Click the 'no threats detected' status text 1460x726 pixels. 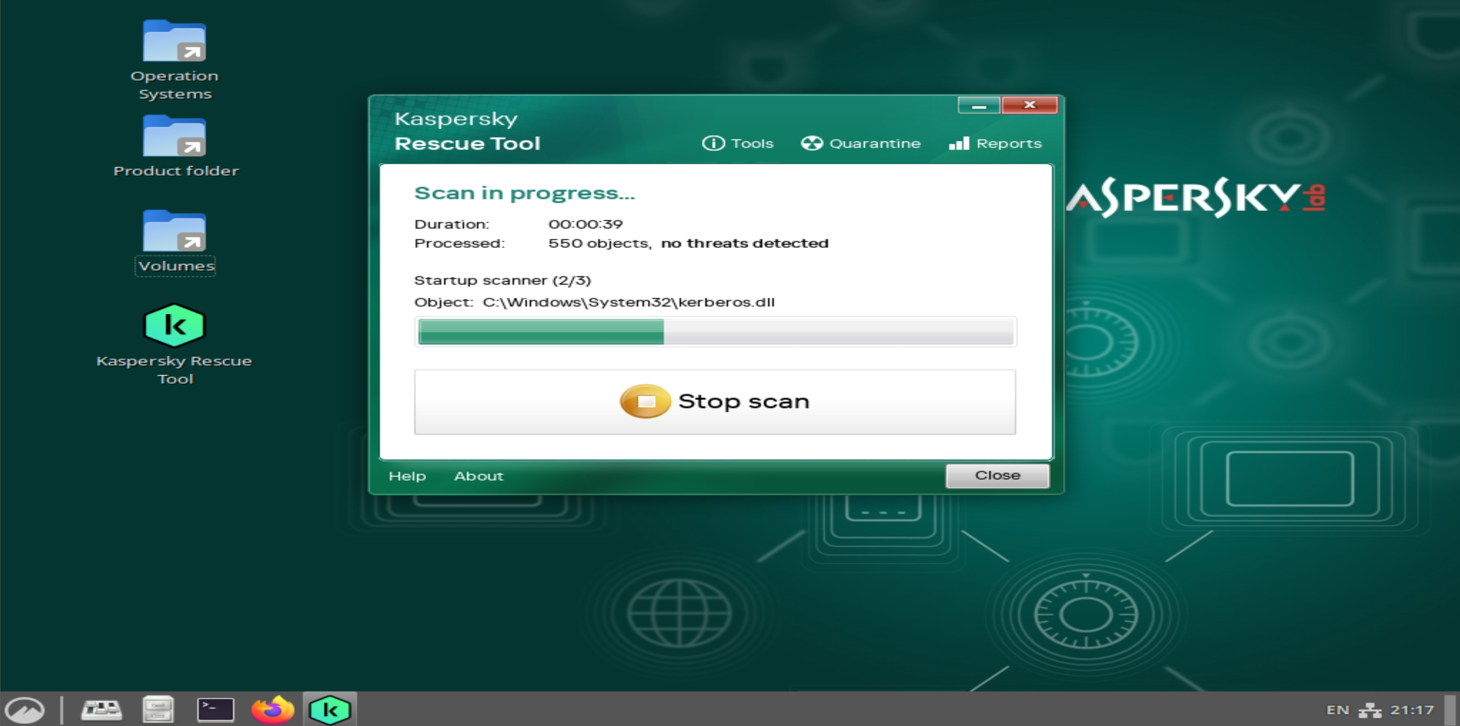745,243
